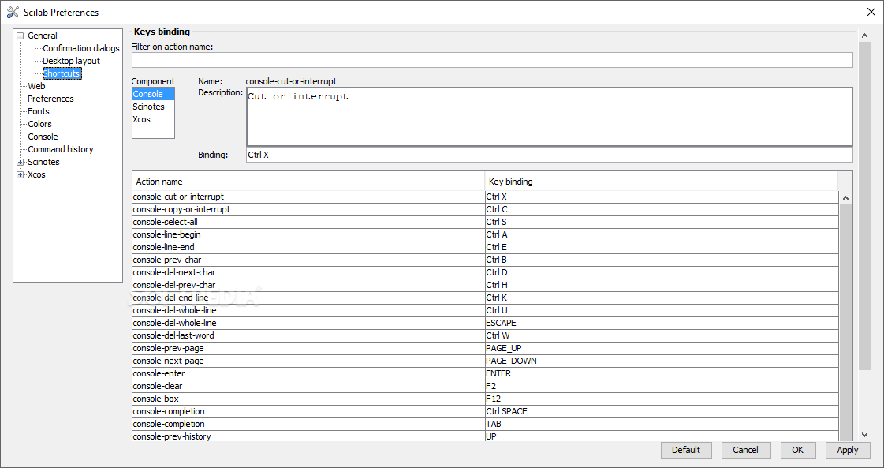Open Desktop layout settings
The height and width of the screenshot is (468, 884).
tap(71, 61)
